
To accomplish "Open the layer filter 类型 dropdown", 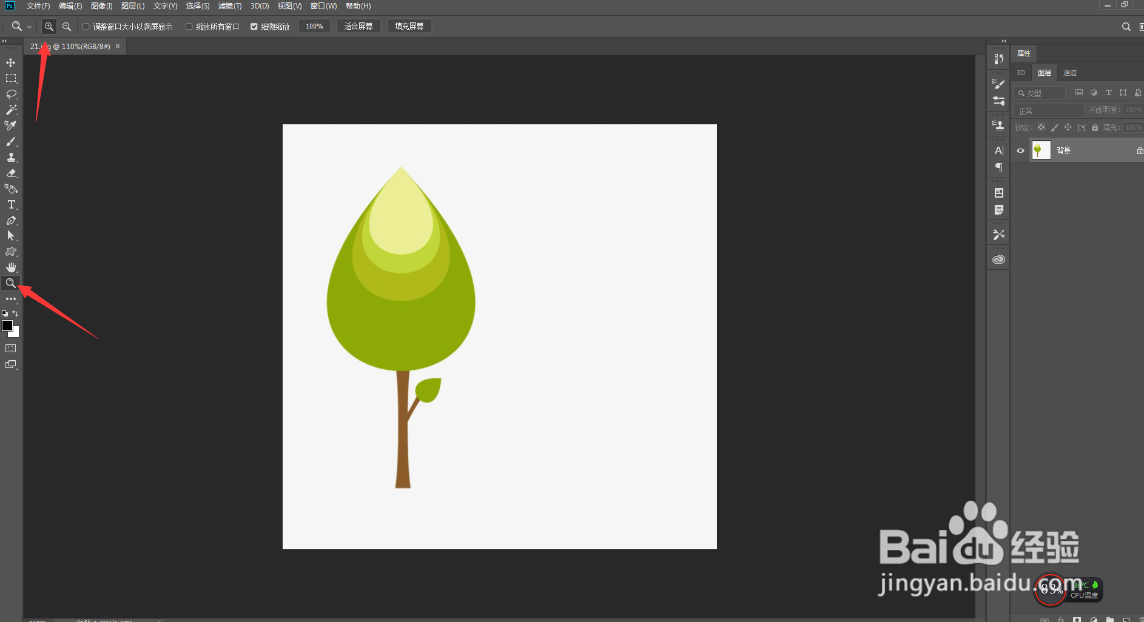I will (1040, 93).
